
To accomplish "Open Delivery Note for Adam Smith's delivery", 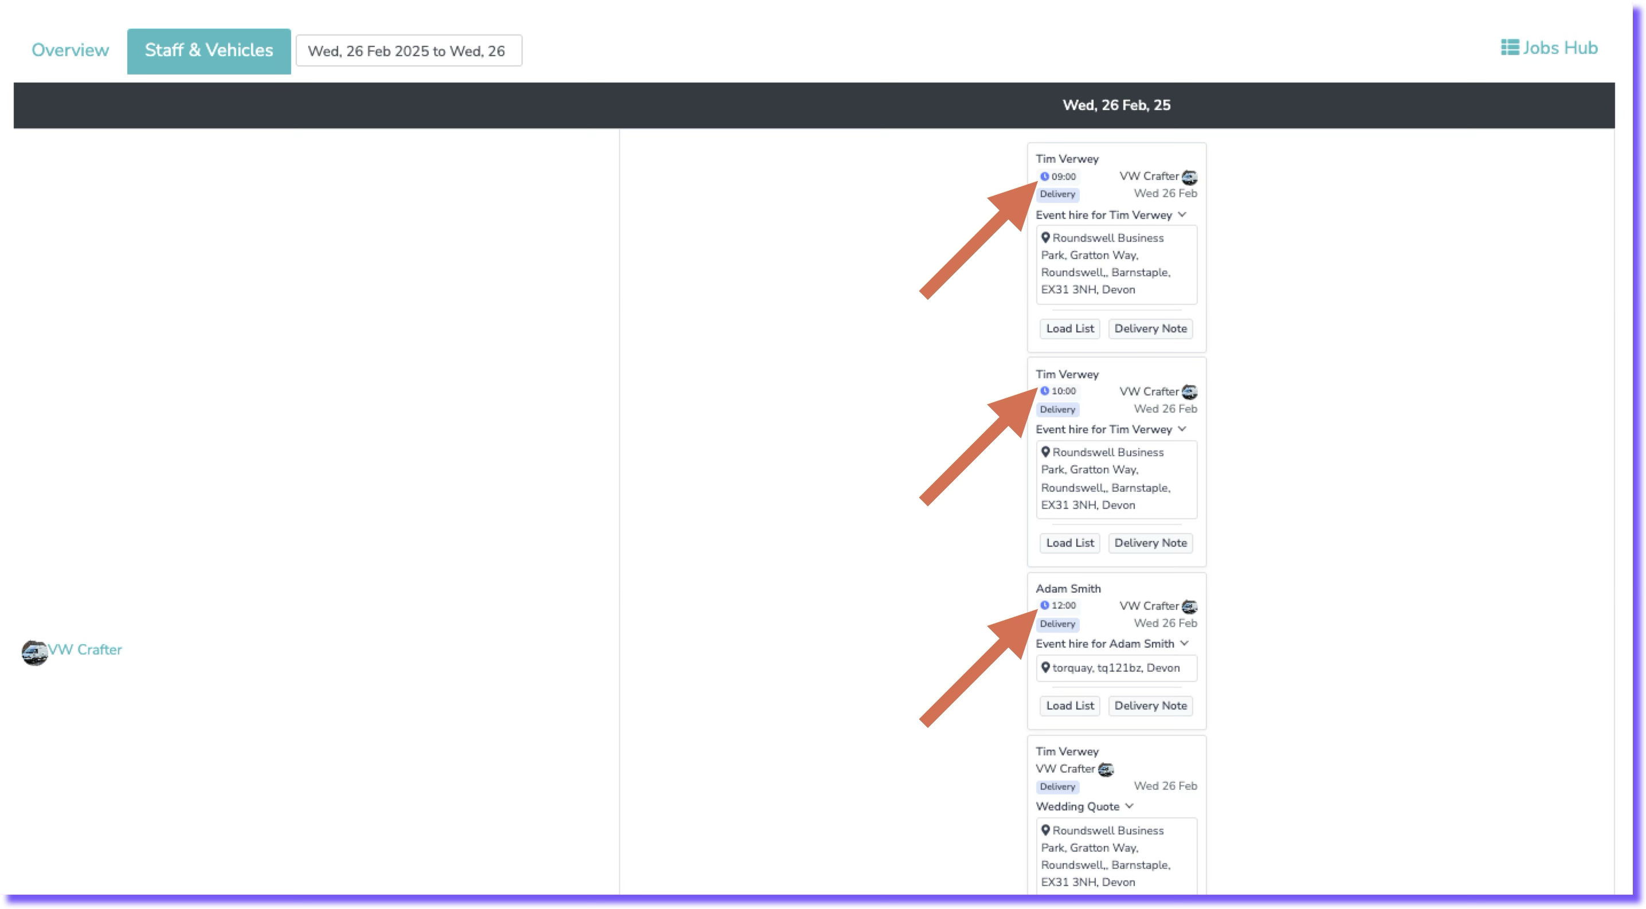I will pos(1150,706).
